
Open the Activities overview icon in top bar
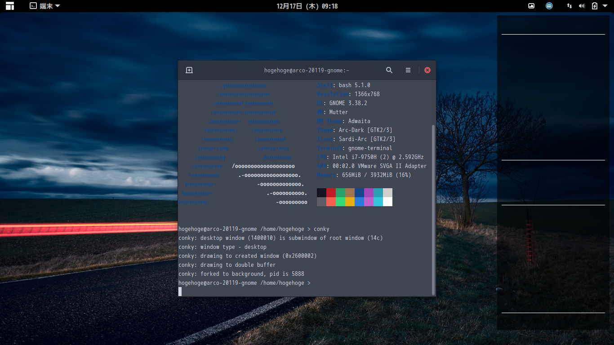(x=10, y=6)
